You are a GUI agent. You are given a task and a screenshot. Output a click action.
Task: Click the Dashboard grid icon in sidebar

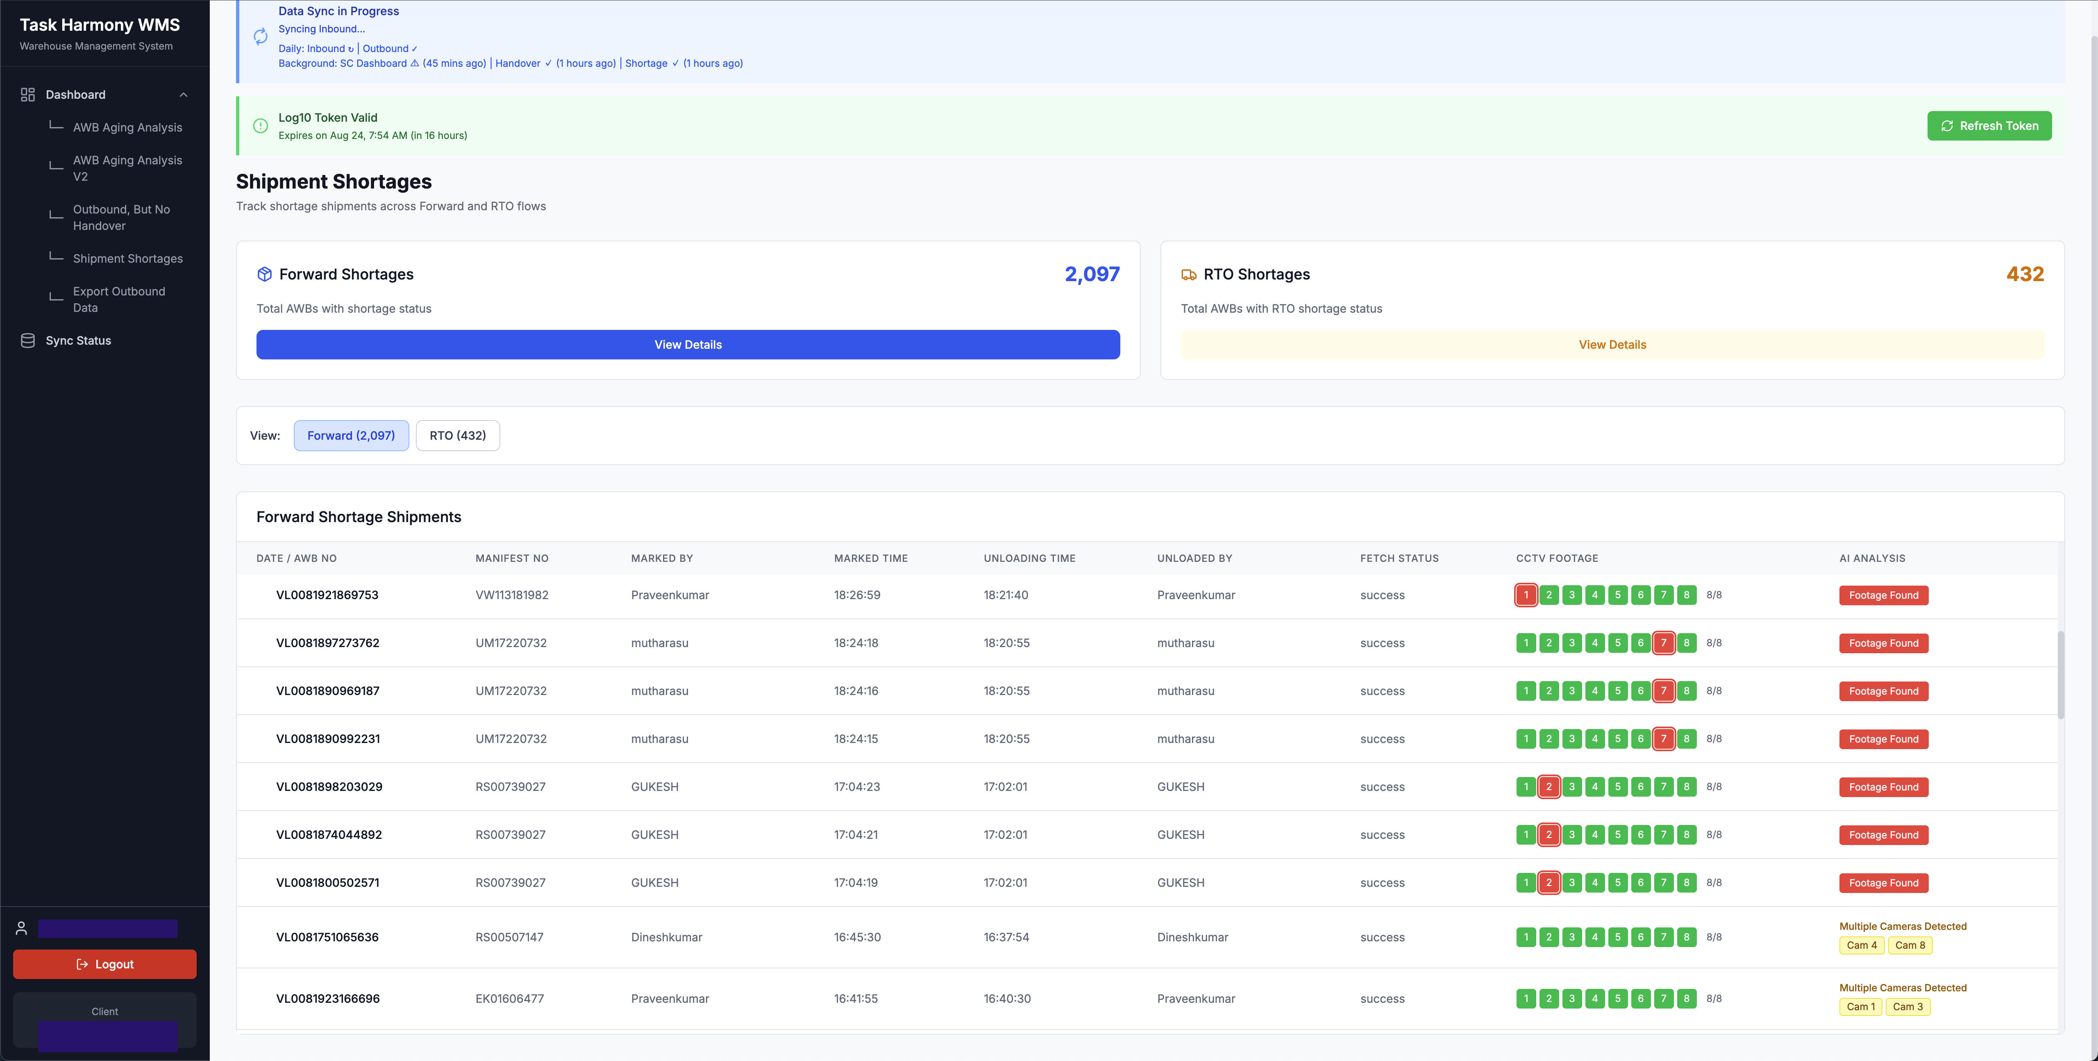click(x=28, y=94)
